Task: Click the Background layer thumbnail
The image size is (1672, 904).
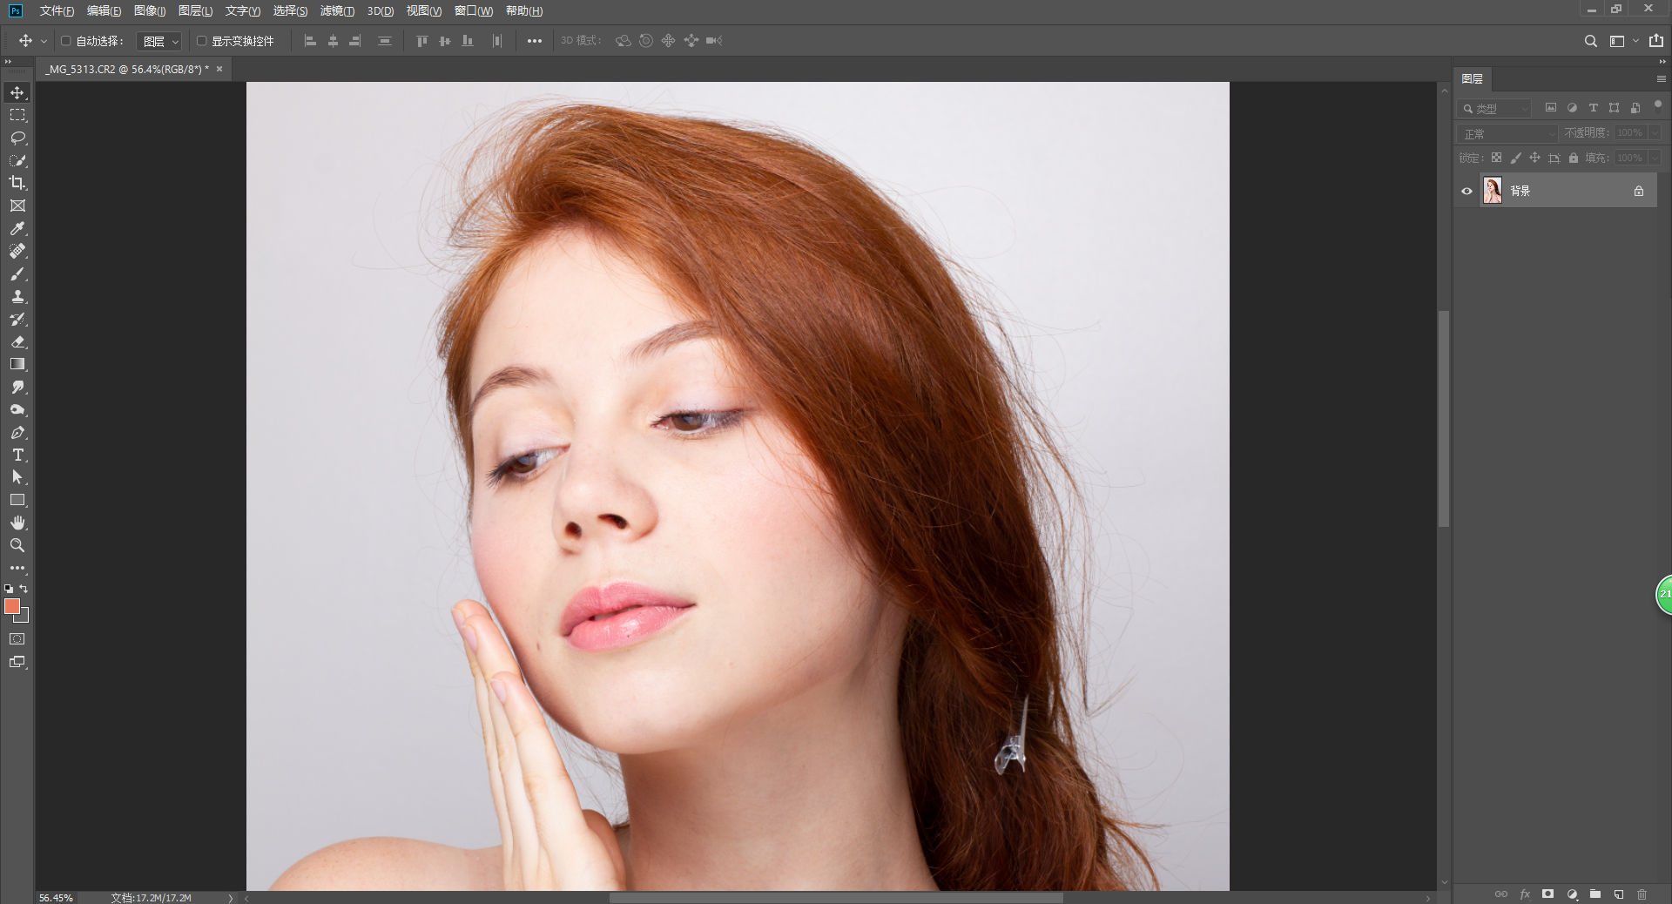Action: [1493, 191]
